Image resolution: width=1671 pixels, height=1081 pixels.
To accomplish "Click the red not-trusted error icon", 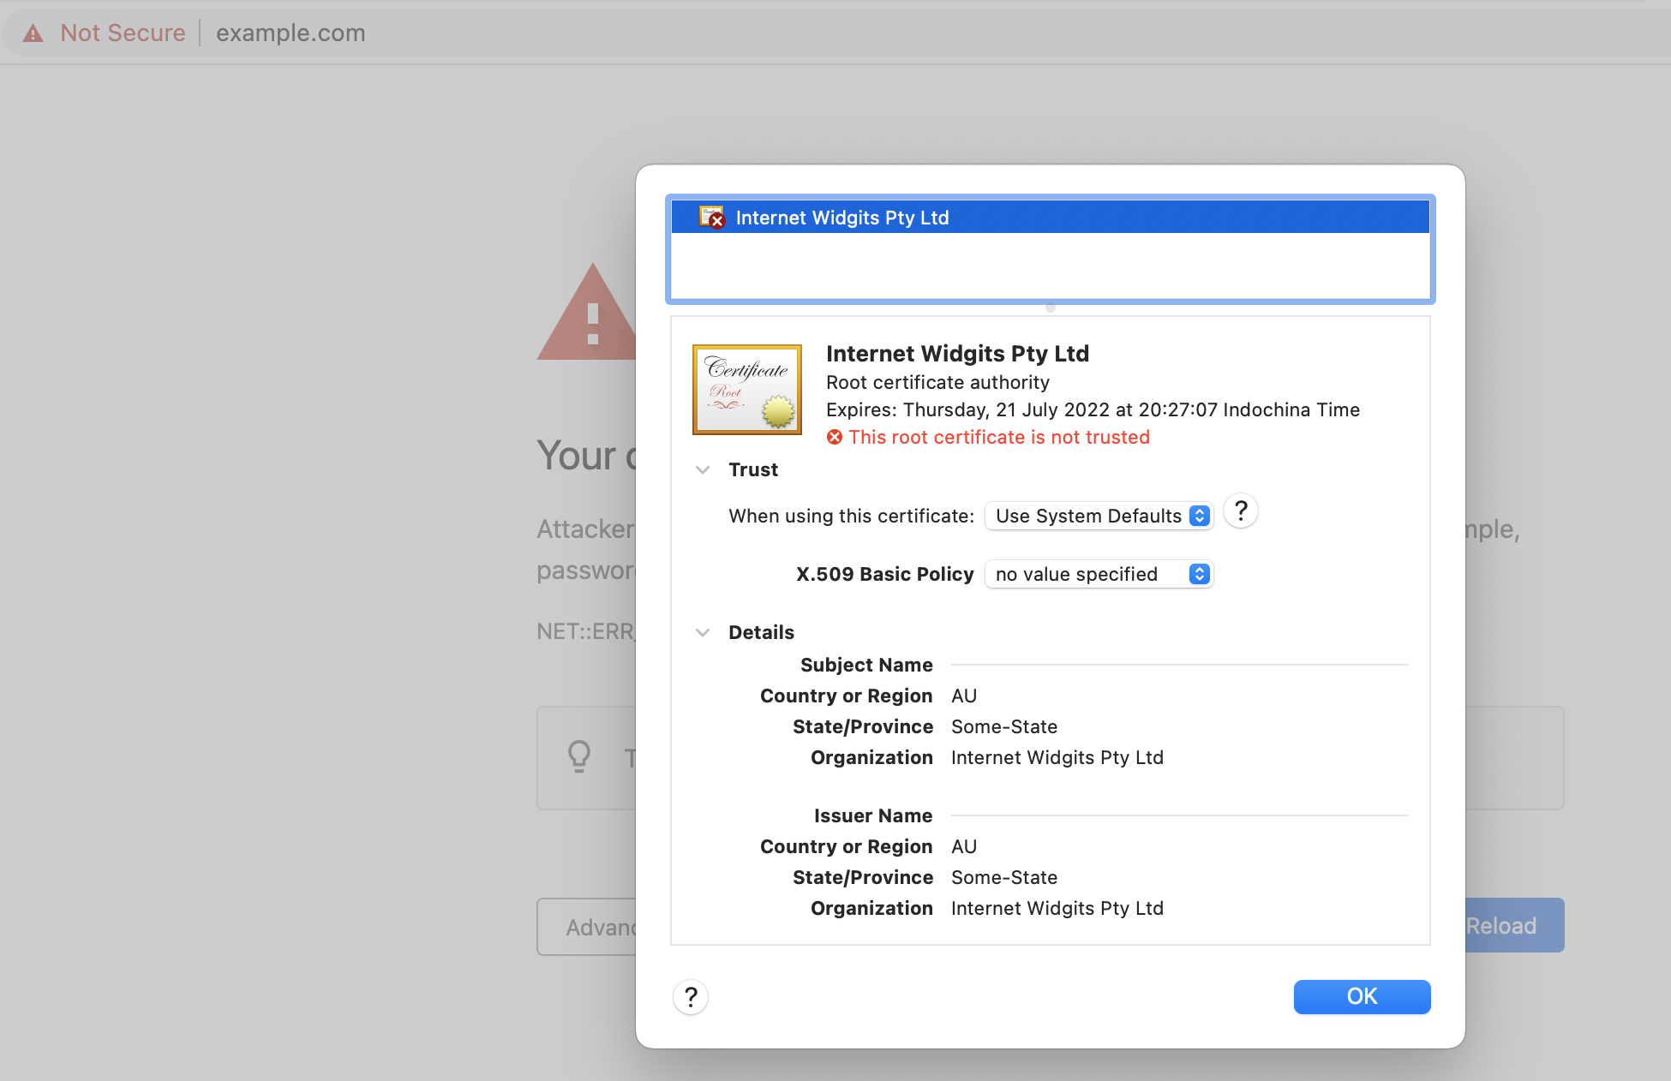I will (x=835, y=438).
